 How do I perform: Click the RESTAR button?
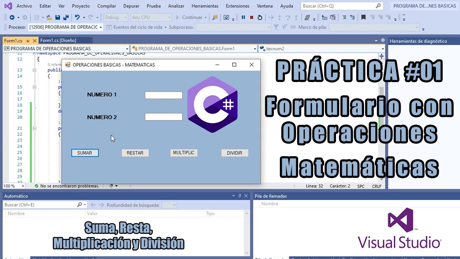[x=135, y=153]
